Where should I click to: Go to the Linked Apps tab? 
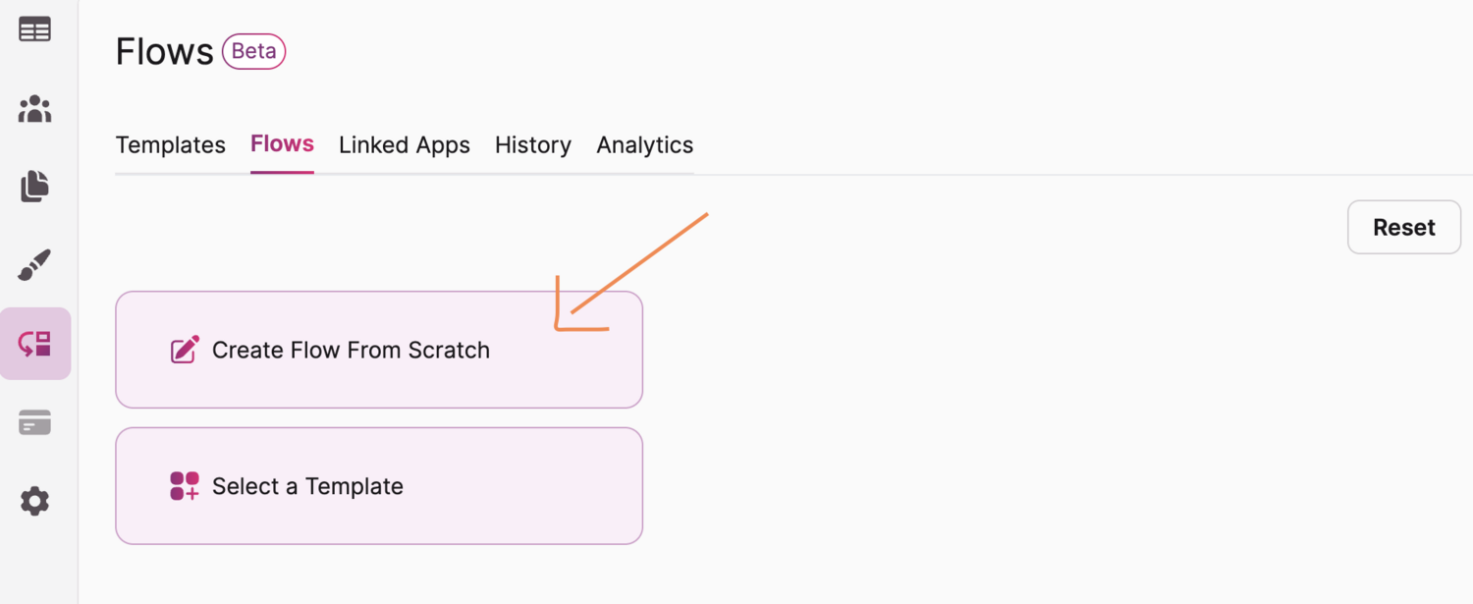coord(404,145)
